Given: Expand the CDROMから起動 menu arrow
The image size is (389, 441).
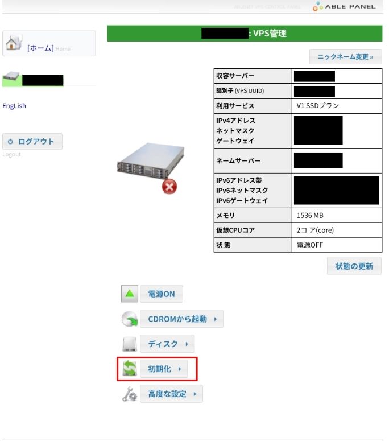Looking at the screenshot, I should 216,319.
